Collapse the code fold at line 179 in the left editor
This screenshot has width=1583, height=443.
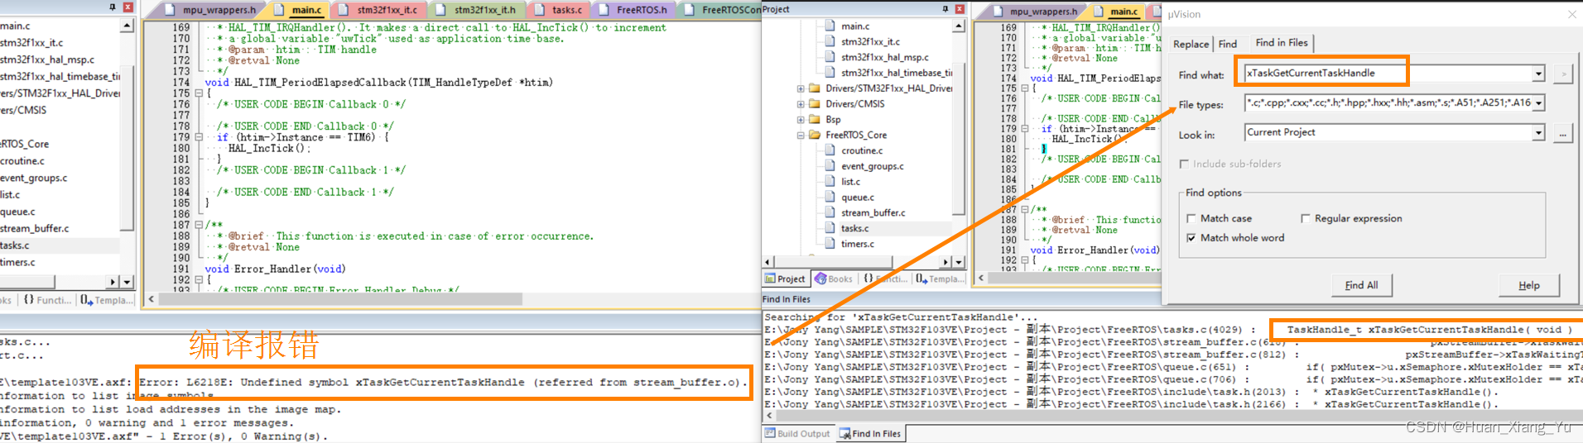click(x=199, y=137)
